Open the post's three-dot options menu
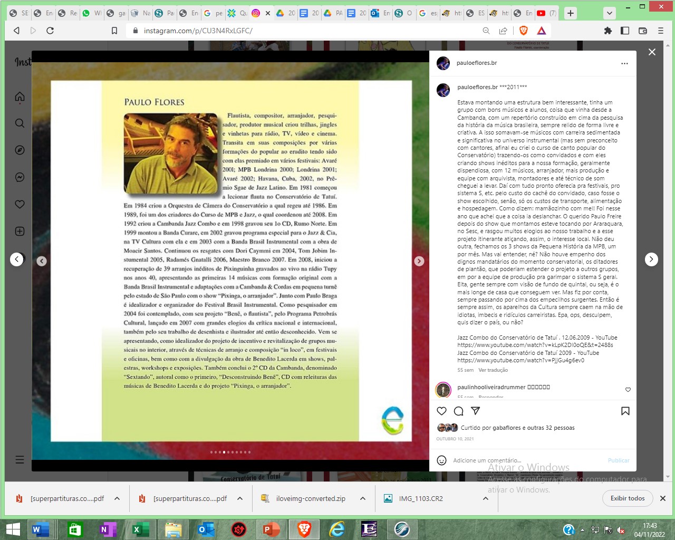 point(624,63)
